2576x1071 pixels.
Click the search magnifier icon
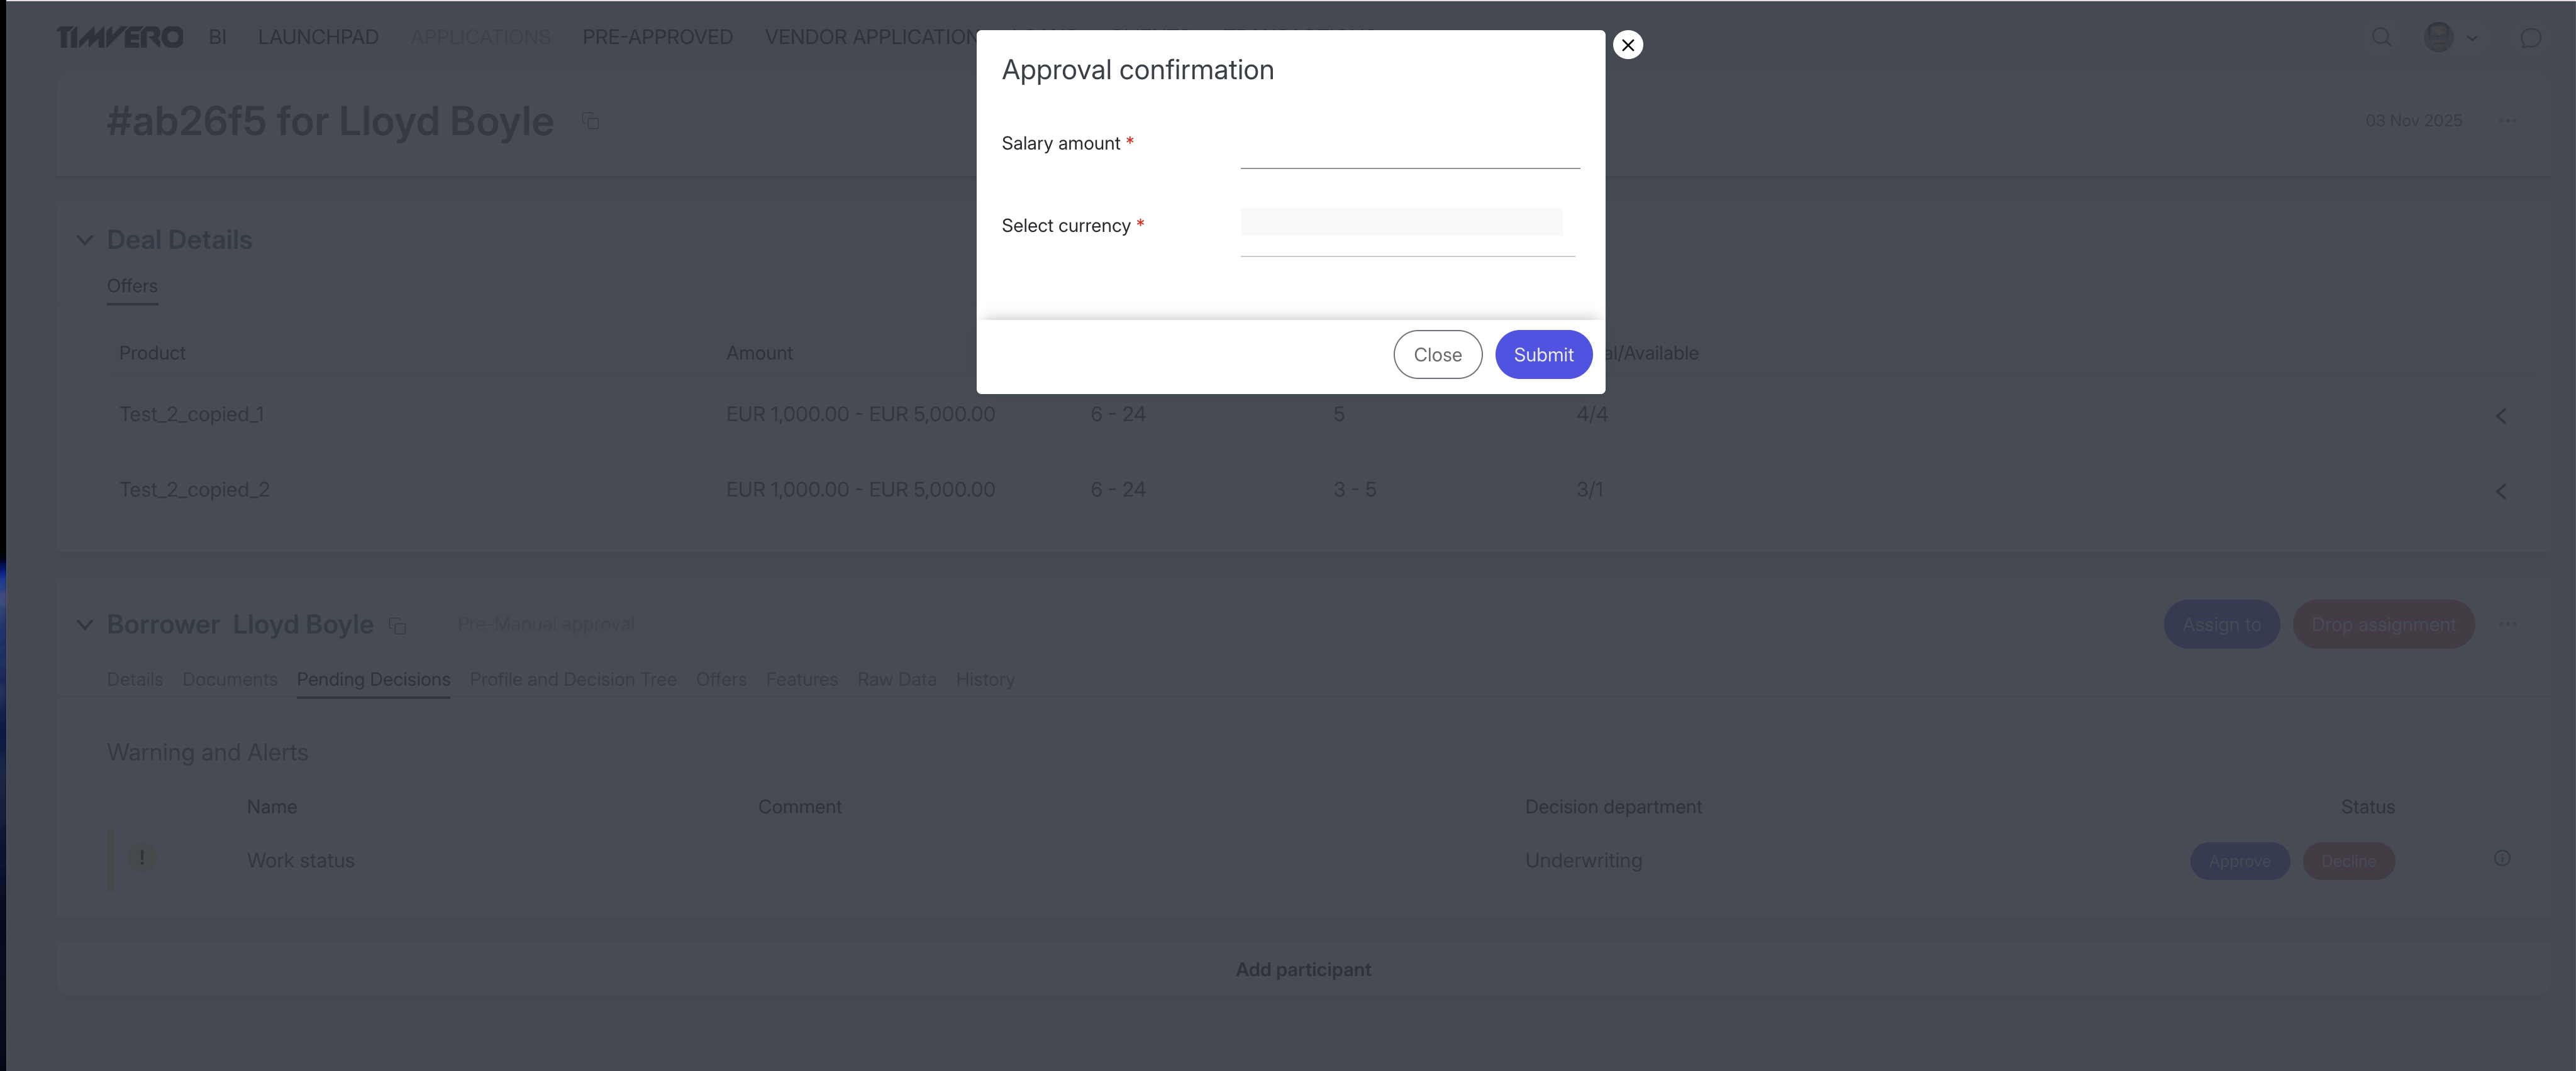[2382, 38]
